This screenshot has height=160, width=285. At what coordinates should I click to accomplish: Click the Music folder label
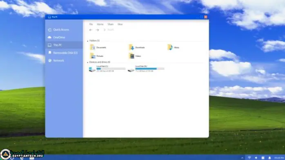[x=177, y=47]
